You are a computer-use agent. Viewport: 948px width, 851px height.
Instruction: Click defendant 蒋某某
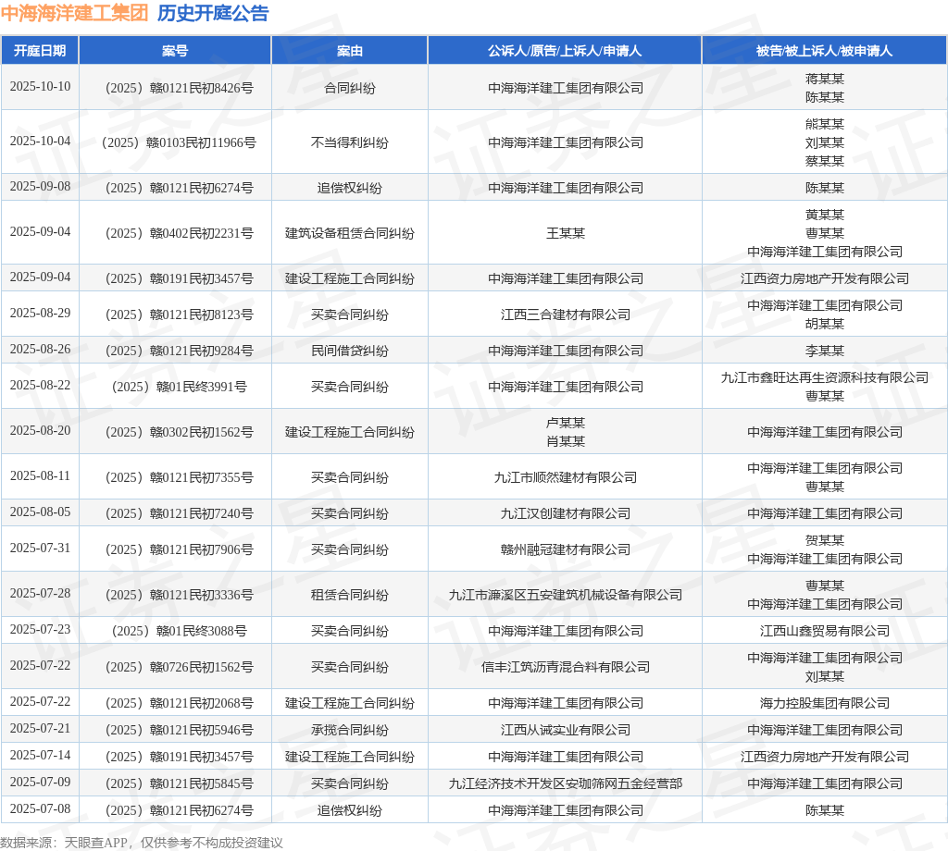coord(825,79)
